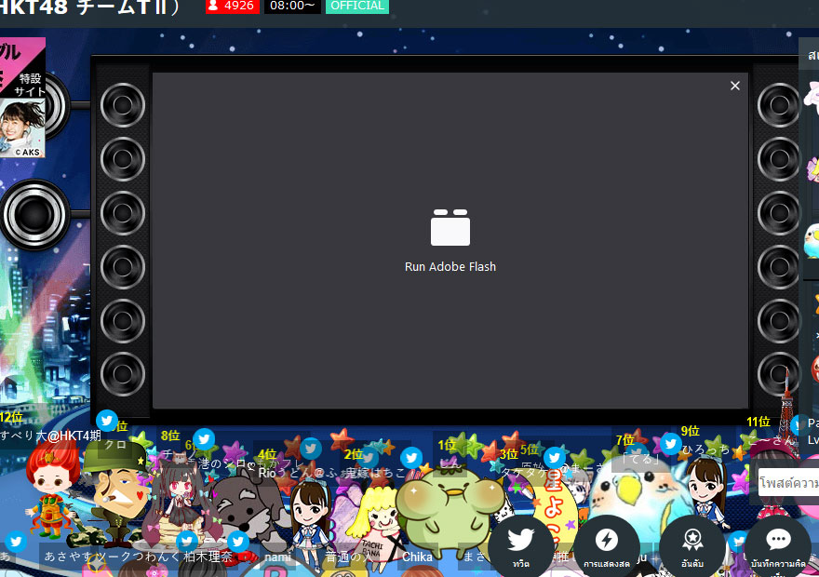The width and height of the screenshot is (819, 577).
Task: Click the viewer count 4926 badge
Action: [233, 6]
